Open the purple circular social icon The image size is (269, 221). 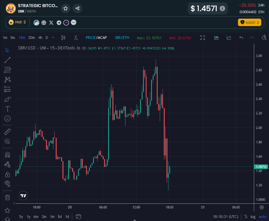pos(66,23)
